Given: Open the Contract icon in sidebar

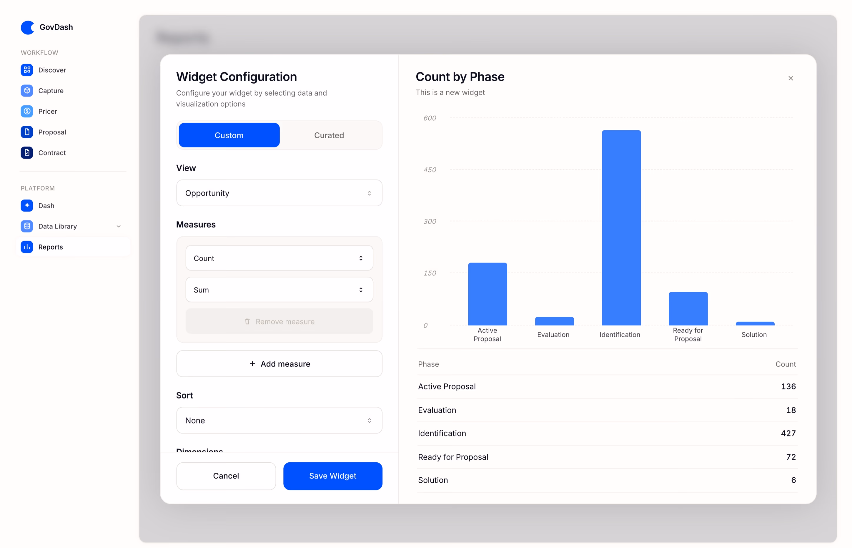Looking at the screenshot, I should tap(27, 153).
